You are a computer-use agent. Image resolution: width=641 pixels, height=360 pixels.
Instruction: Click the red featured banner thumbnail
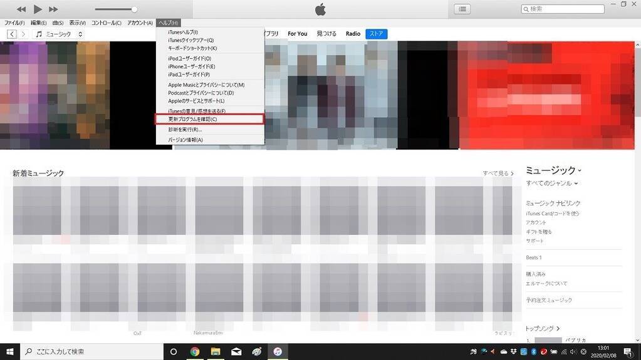pyautogui.click(x=547, y=95)
